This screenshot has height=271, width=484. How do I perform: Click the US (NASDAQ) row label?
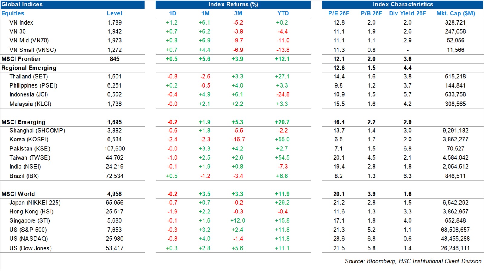(x=29, y=239)
